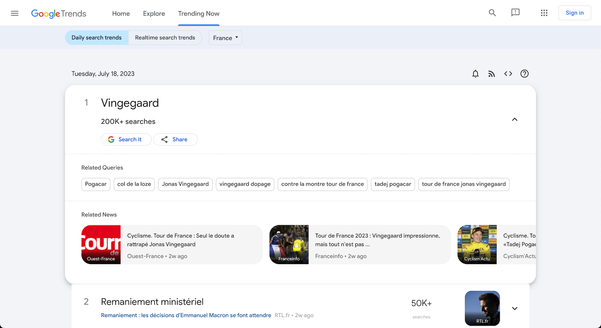Open the search magnifier icon

coord(492,13)
